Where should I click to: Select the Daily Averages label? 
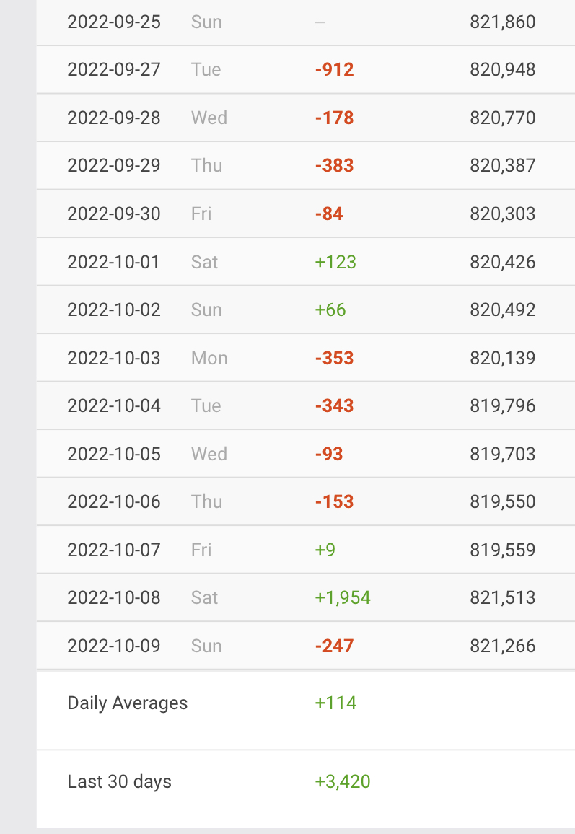[x=128, y=703]
